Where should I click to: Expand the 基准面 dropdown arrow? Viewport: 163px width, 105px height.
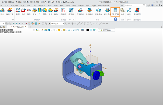[63, 17]
